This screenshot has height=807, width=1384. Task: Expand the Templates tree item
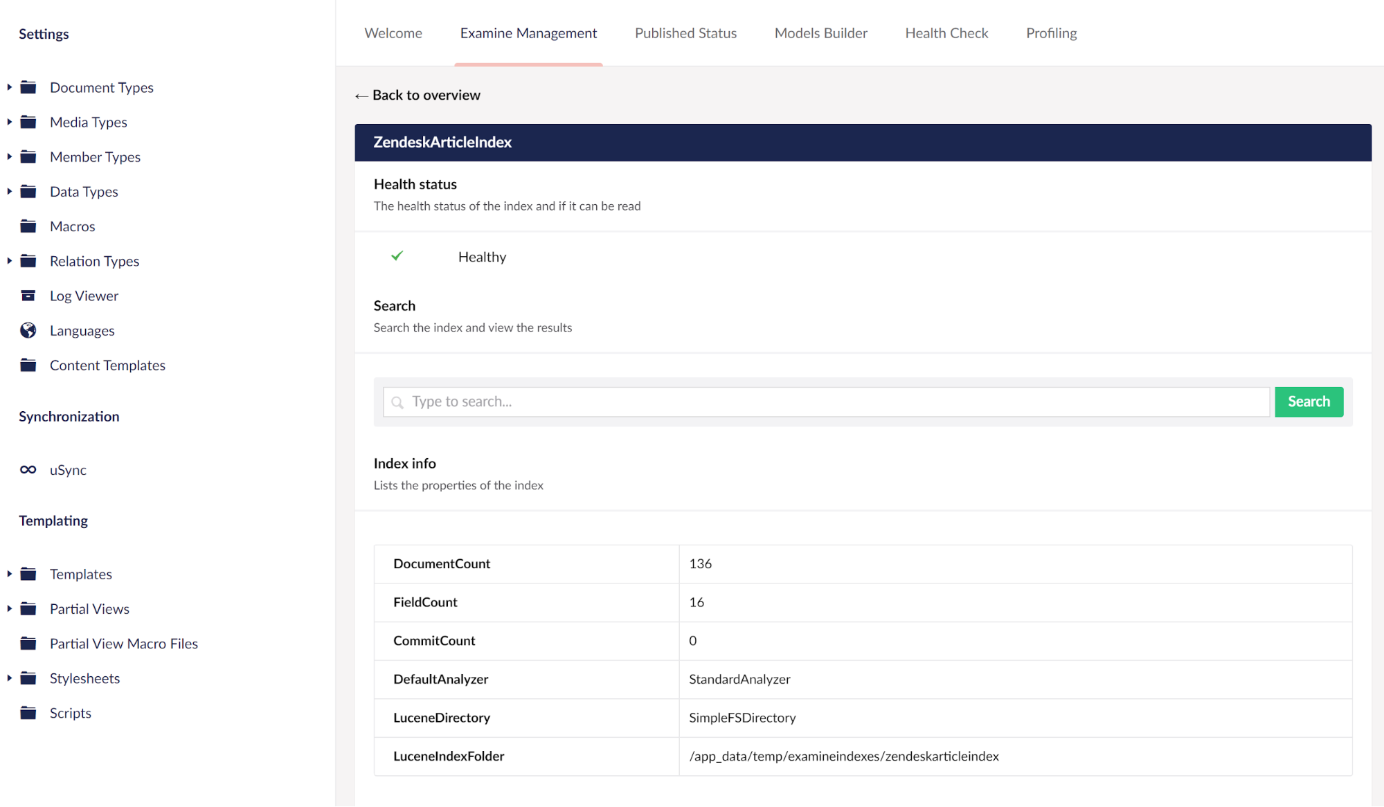click(8, 574)
